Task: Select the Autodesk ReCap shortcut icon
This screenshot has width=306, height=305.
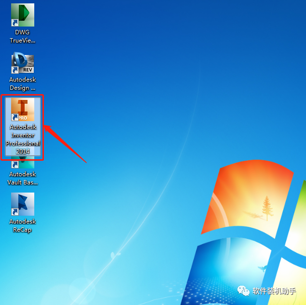Action: click(23, 204)
